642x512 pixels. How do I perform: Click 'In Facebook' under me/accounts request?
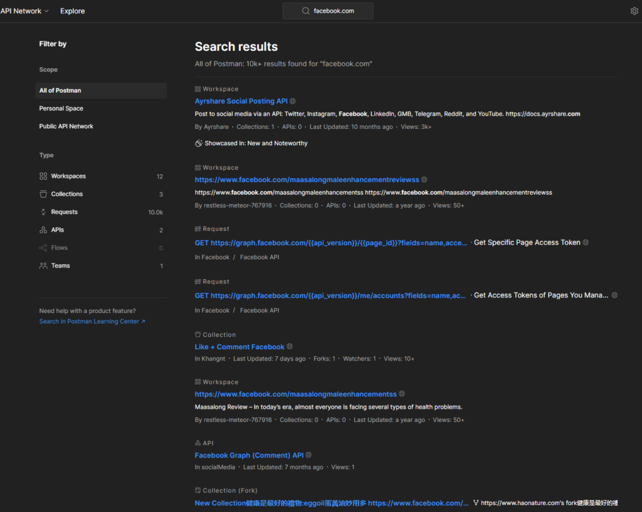[x=212, y=310]
